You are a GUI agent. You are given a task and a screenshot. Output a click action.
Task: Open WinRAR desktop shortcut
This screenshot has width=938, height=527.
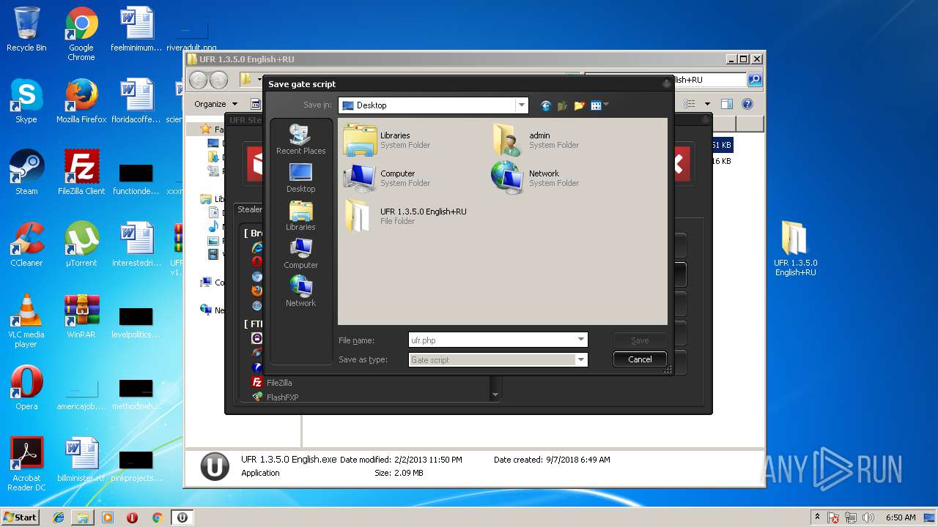coord(81,316)
